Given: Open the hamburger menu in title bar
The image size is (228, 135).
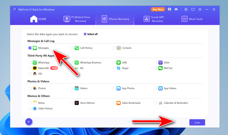Looking at the screenshot, I should tap(200, 9).
